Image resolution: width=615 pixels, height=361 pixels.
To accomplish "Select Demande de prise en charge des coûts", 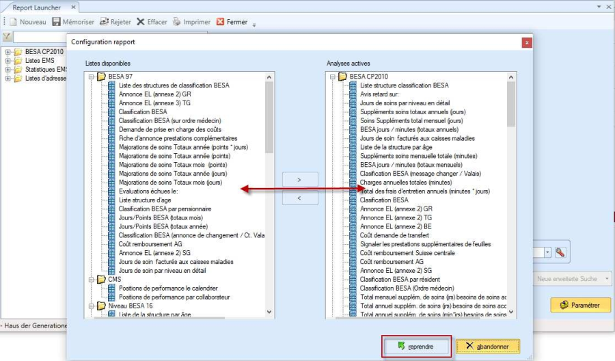I will [170, 129].
